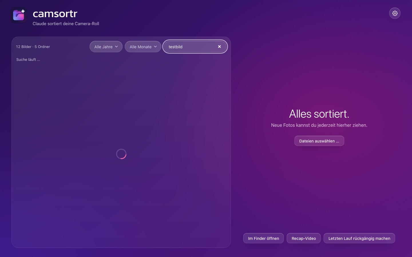Click the 'Alles sortiert.' heading
412x257 pixels.
pos(319,114)
